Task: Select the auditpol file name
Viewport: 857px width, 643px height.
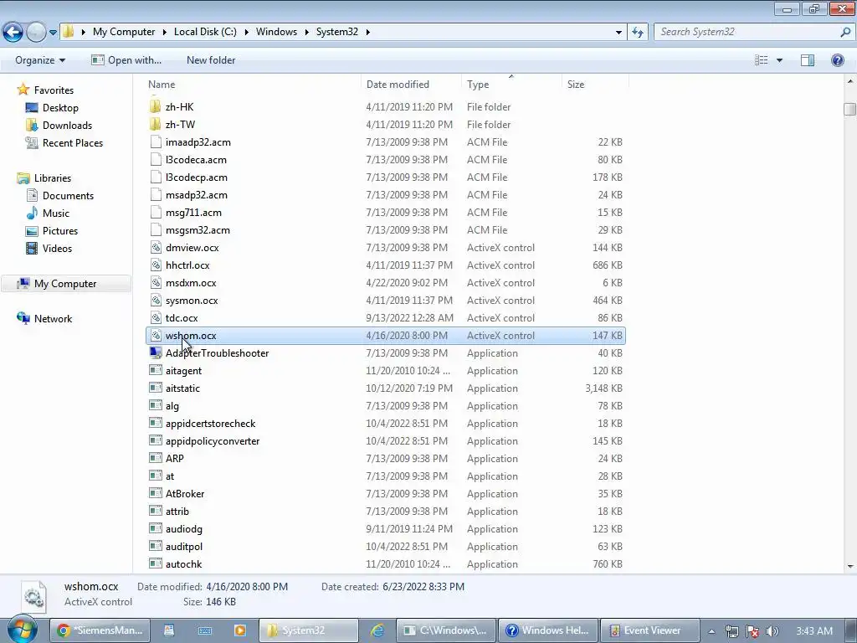Action: pos(183,546)
